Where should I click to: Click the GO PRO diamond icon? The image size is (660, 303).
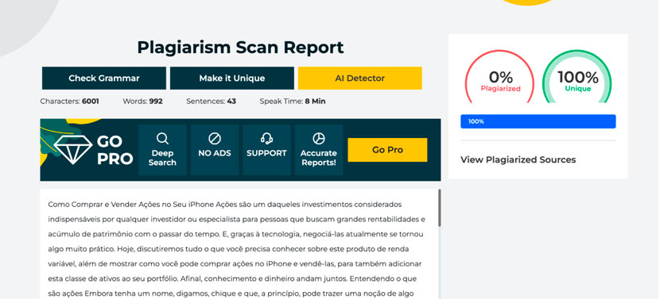tap(73, 149)
